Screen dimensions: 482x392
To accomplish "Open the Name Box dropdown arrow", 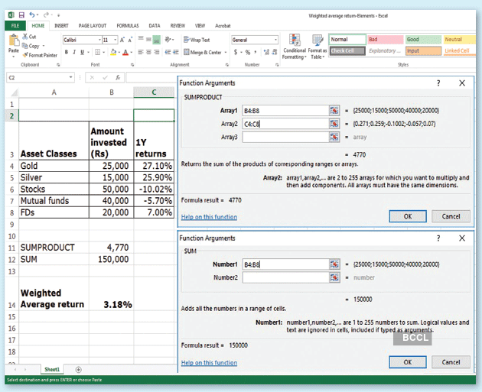I will click(x=70, y=77).
